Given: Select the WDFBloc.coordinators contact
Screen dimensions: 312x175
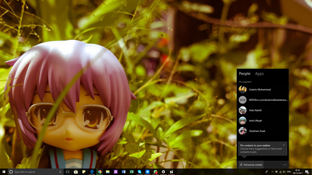Looking at the screenshot, I should click(263, 100).
